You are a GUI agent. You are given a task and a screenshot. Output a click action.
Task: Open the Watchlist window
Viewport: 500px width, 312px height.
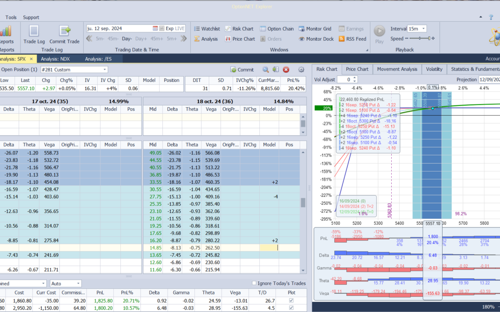[206, 29]
